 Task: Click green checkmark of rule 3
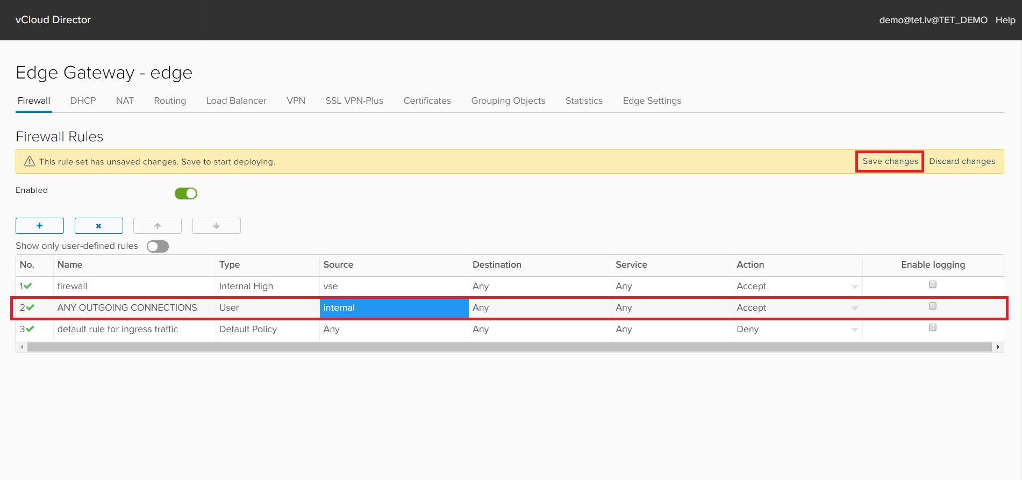click(x=30, y=329)
